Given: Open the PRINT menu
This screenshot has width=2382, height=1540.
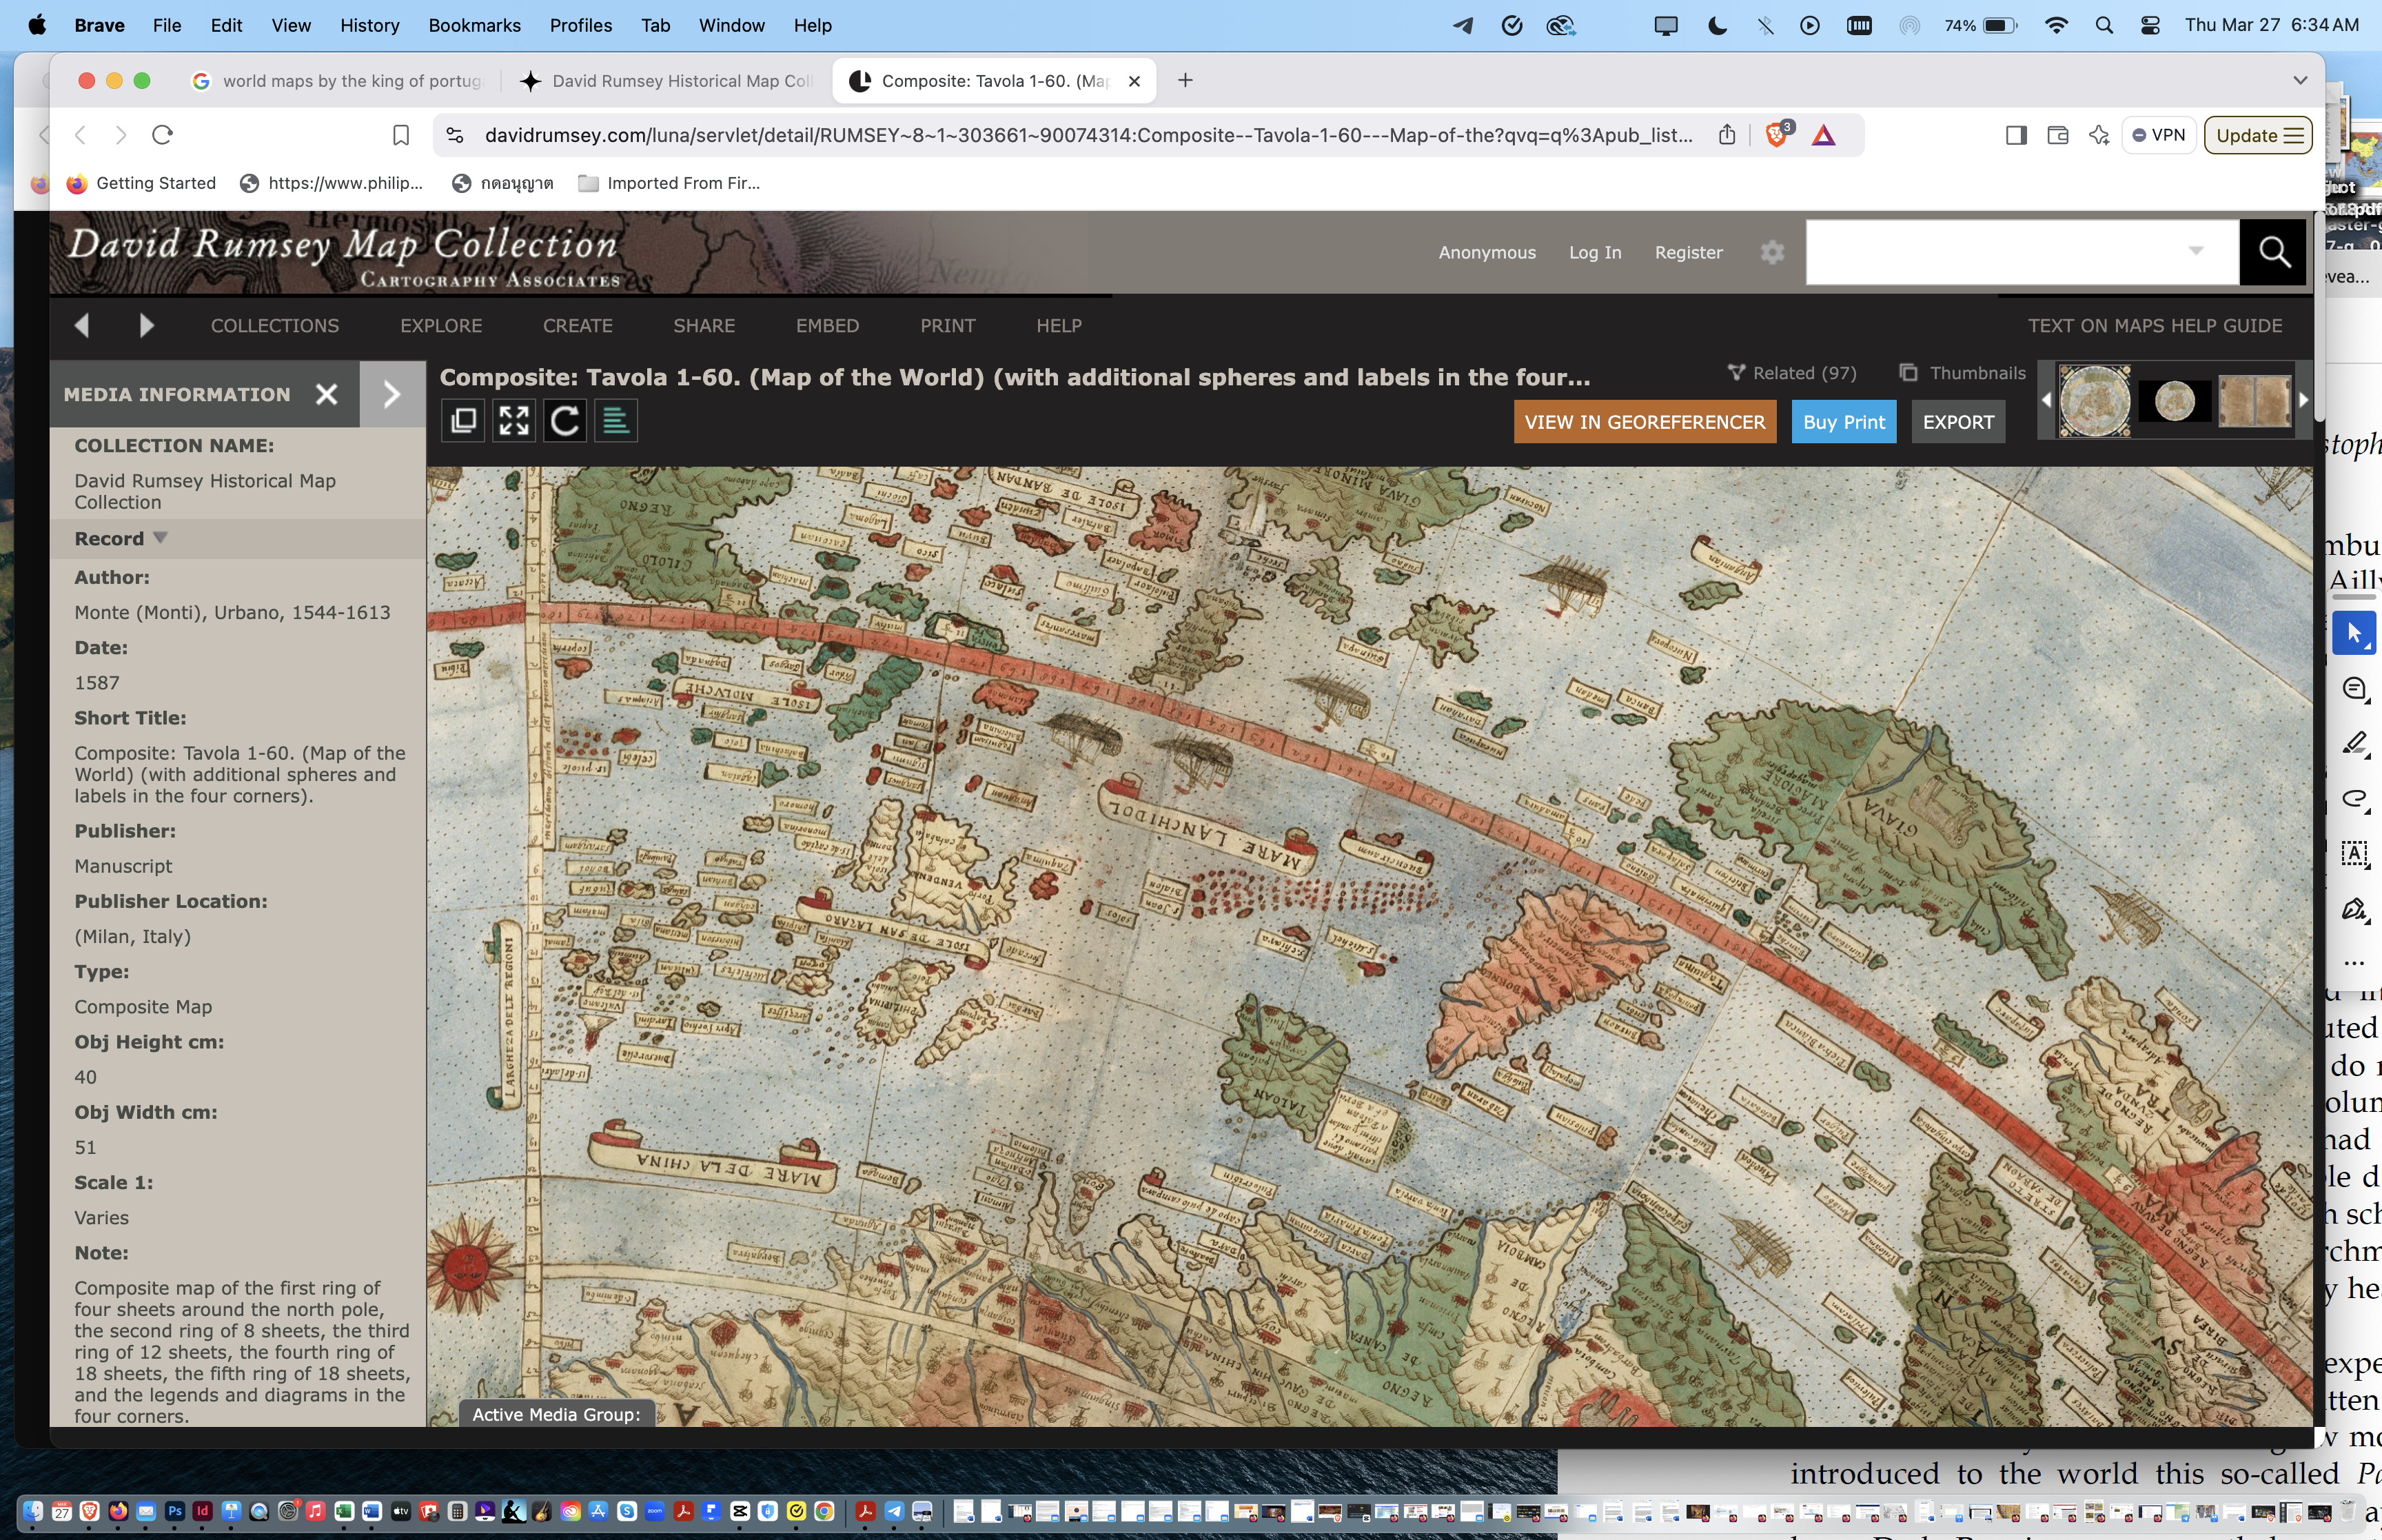Looking at the screenshot, I should [x=948, y=326].
